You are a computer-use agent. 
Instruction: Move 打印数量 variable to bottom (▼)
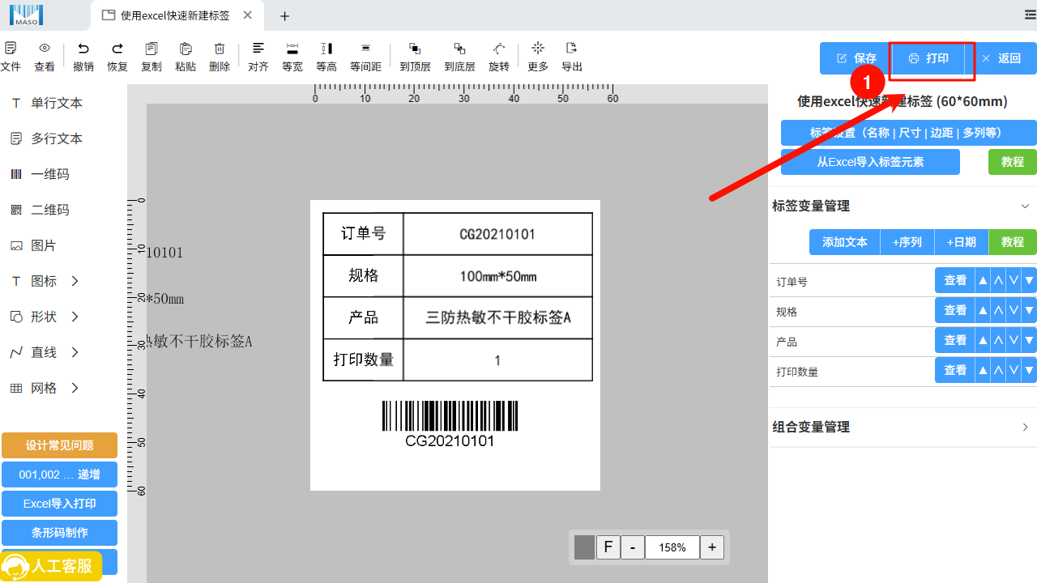(x=1029, y=370)
